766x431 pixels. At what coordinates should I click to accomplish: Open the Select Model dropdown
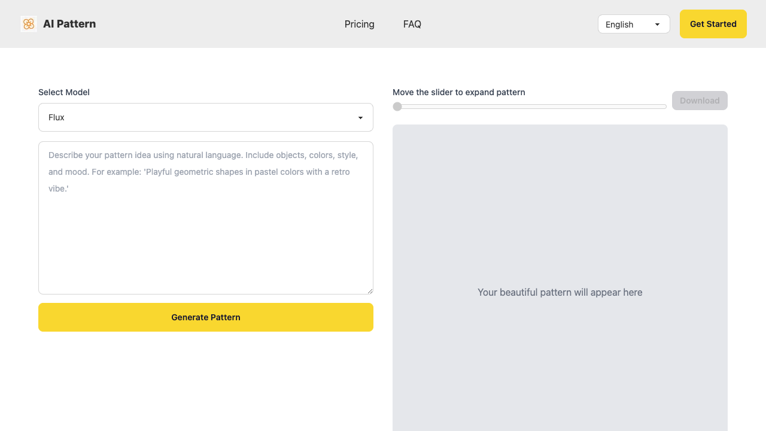(x=206, y=117)
